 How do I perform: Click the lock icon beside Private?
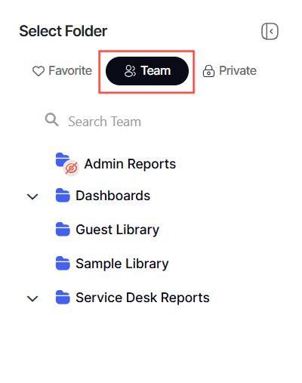[208, 71]
